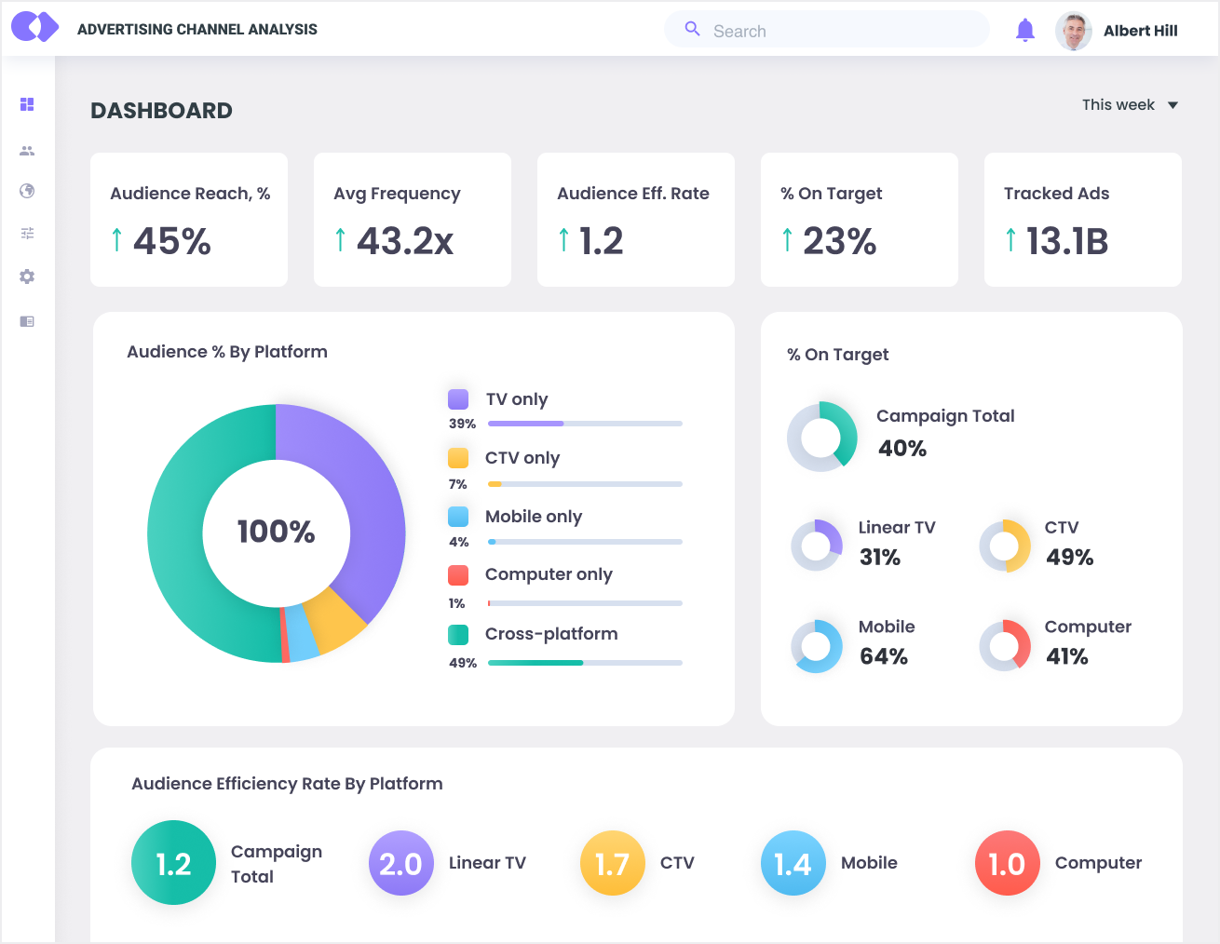Select the Linear TV 2.0 efficiency badge
Screen dimensions: 1220x944
coord(400,863)
